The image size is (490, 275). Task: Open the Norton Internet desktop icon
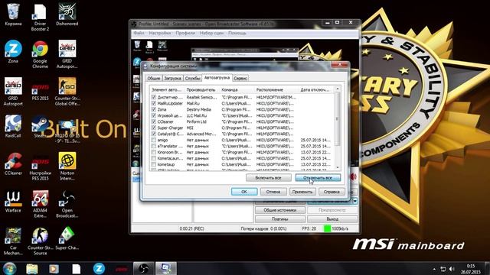tap(67, 167)
